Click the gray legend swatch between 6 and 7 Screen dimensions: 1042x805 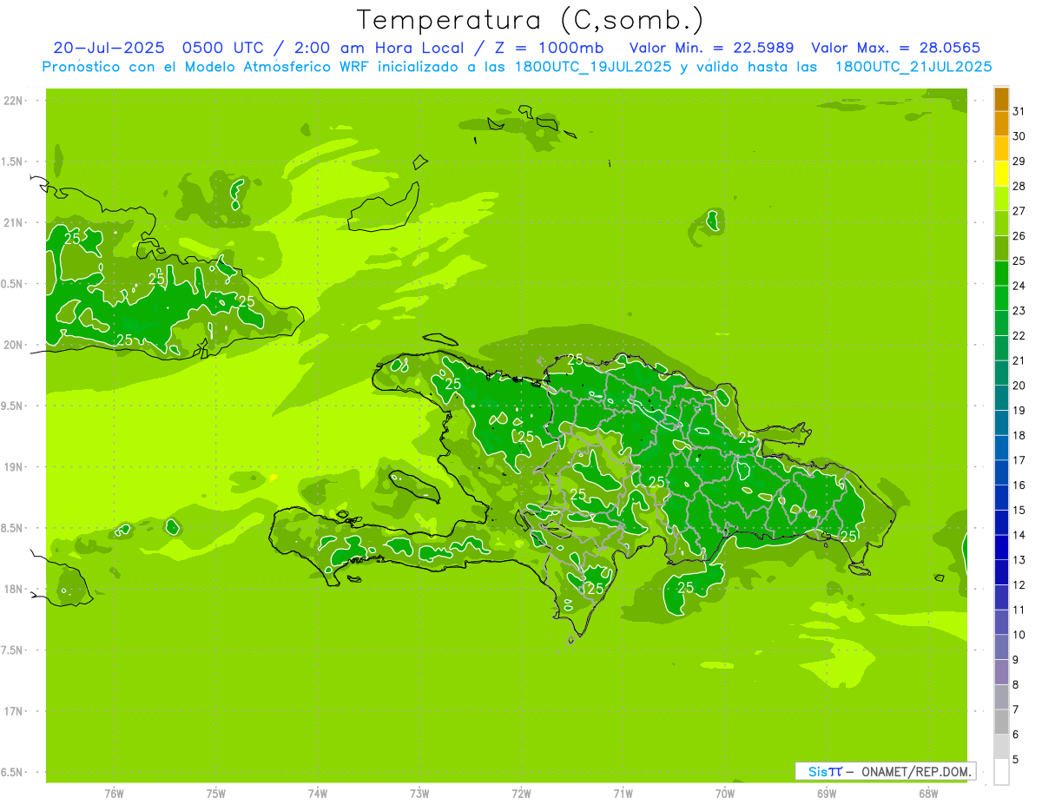point(1001,722)
